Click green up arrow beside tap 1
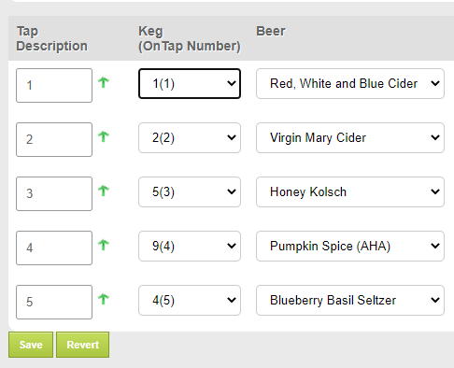 tap(104, 82)
